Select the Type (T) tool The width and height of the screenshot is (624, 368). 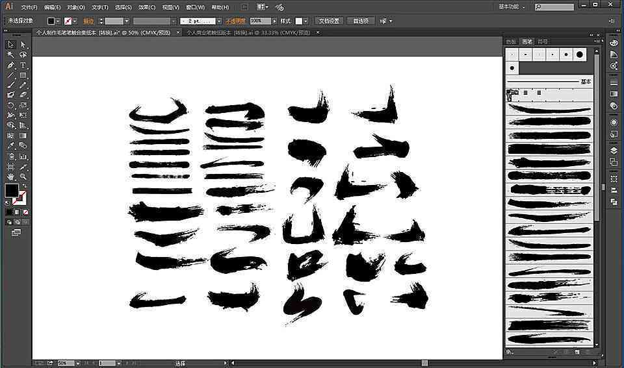coord(23,65)
